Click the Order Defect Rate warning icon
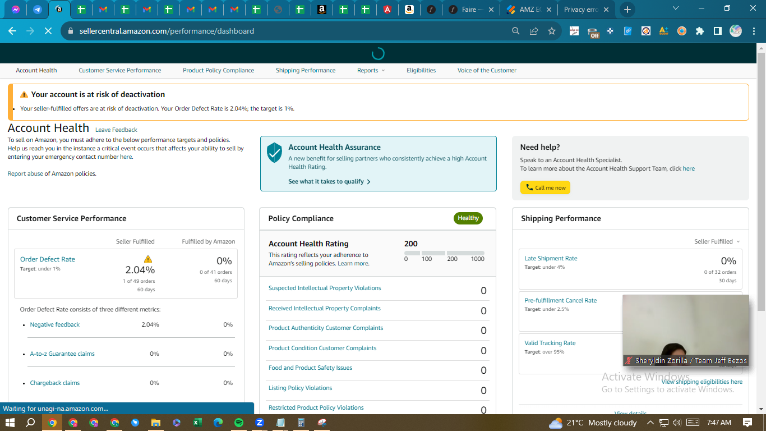Viewport: 766px width, 431px height. tap(148, 259)
